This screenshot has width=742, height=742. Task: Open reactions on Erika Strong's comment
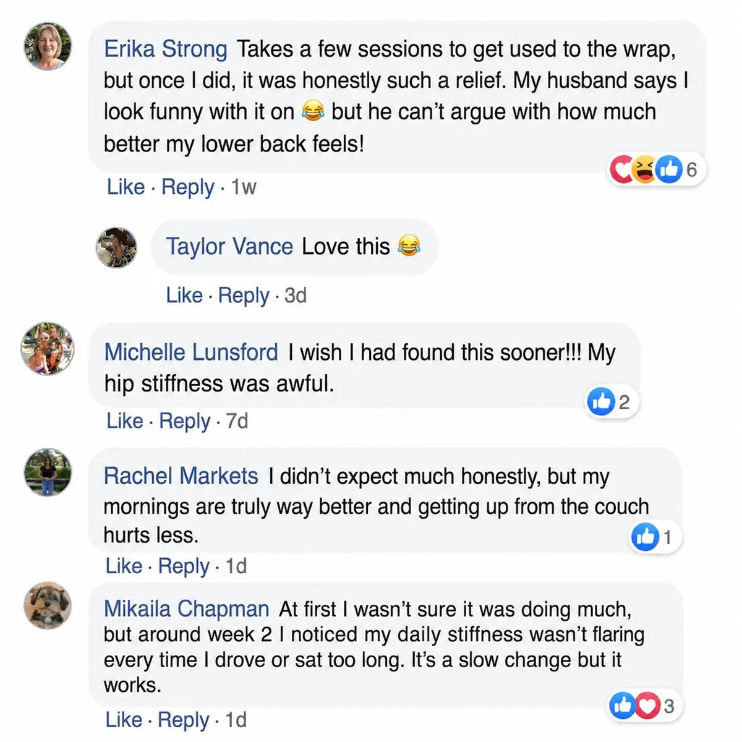coord(654,169)
